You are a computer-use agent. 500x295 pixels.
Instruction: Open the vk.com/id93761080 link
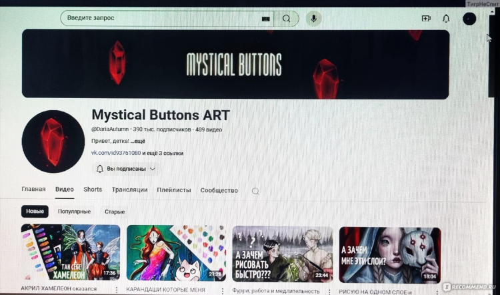point(116,153)
